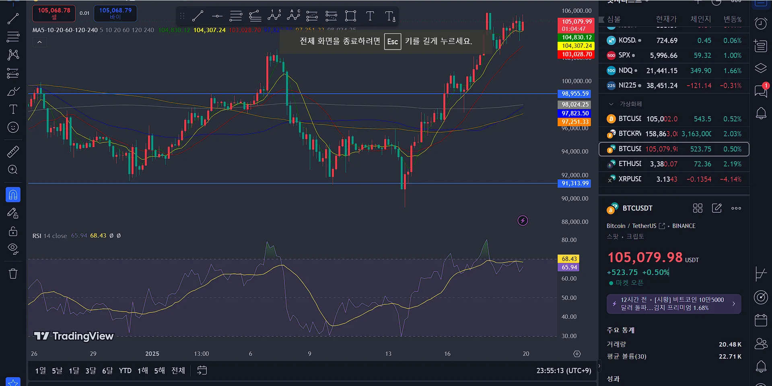Screen dimensions: 772x386
Task: Open the BTCUSDT more options menu
Action: [736, 208]
